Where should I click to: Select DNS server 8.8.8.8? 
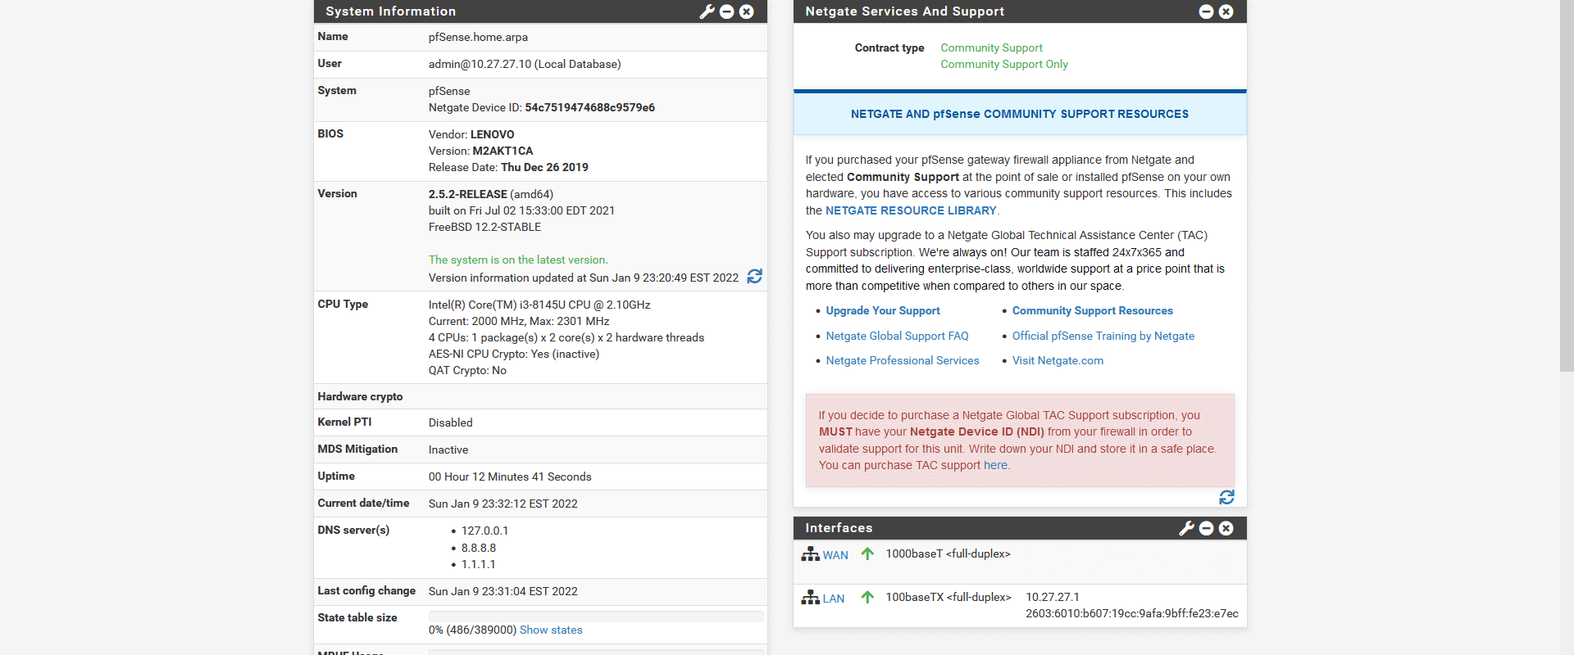tap(479, 548)
